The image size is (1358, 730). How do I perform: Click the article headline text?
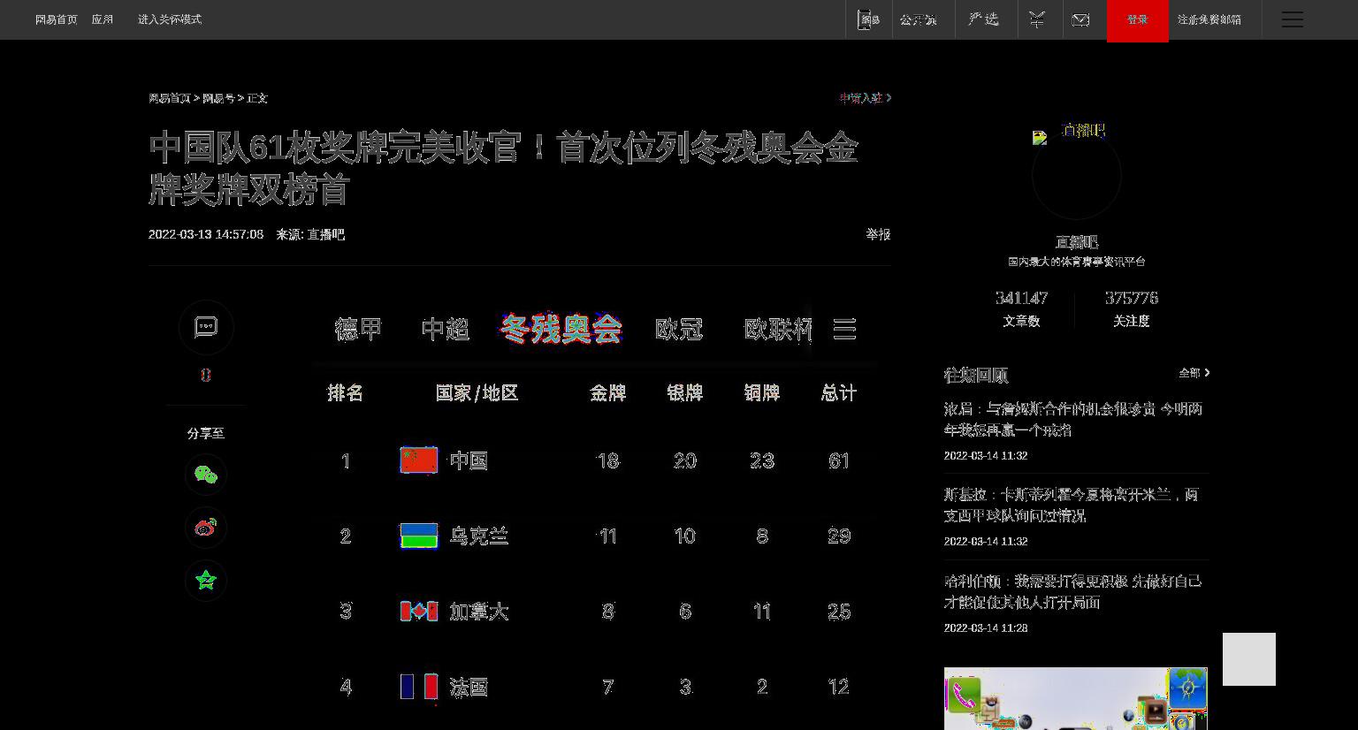(503, 168)
